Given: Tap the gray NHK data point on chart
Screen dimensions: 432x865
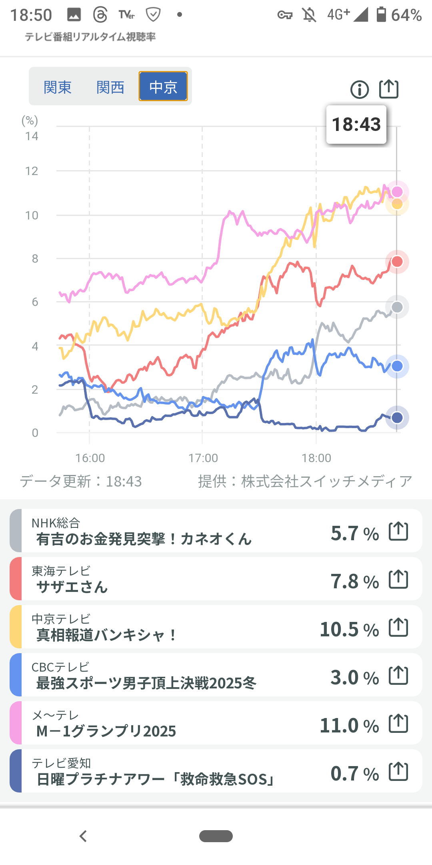Looking at the screenshot, I should [397, 307].
